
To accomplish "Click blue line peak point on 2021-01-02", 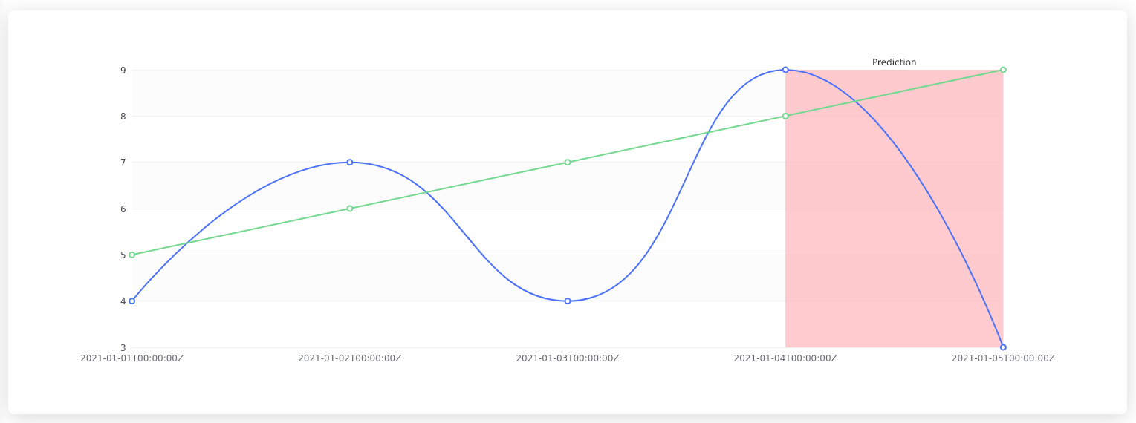I will coord(350,163).
